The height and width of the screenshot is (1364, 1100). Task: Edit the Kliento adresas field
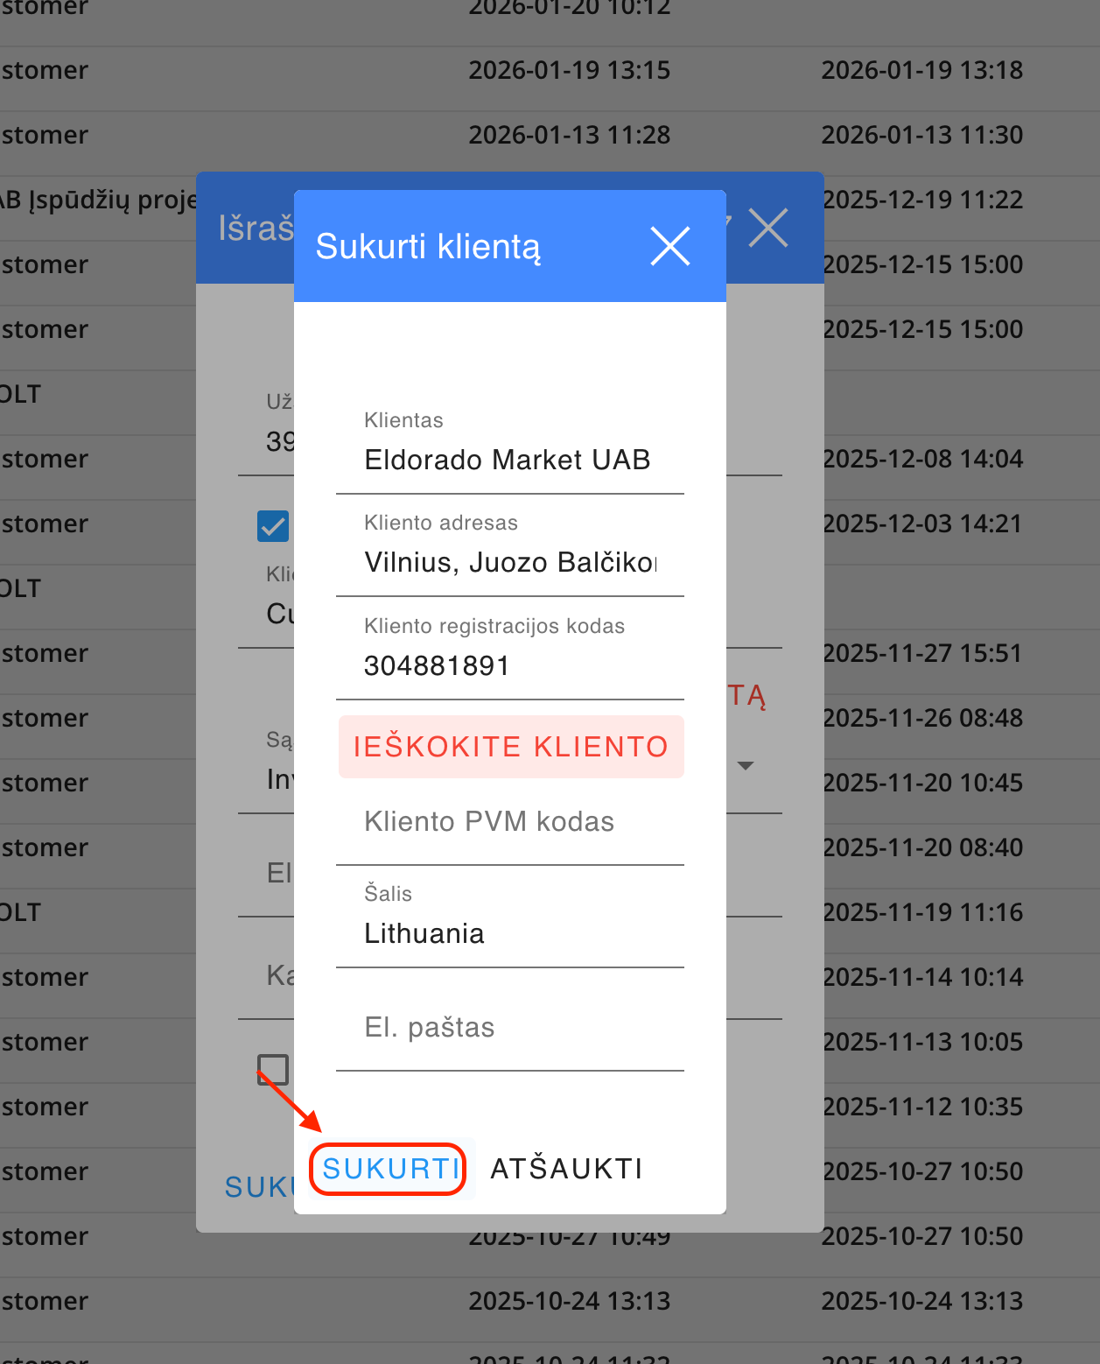coord(509,562)
